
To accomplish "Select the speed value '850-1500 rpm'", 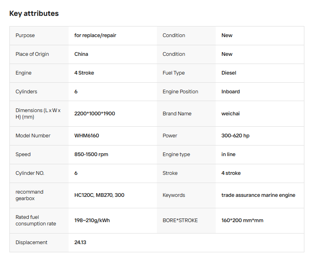I will (91, 154).
